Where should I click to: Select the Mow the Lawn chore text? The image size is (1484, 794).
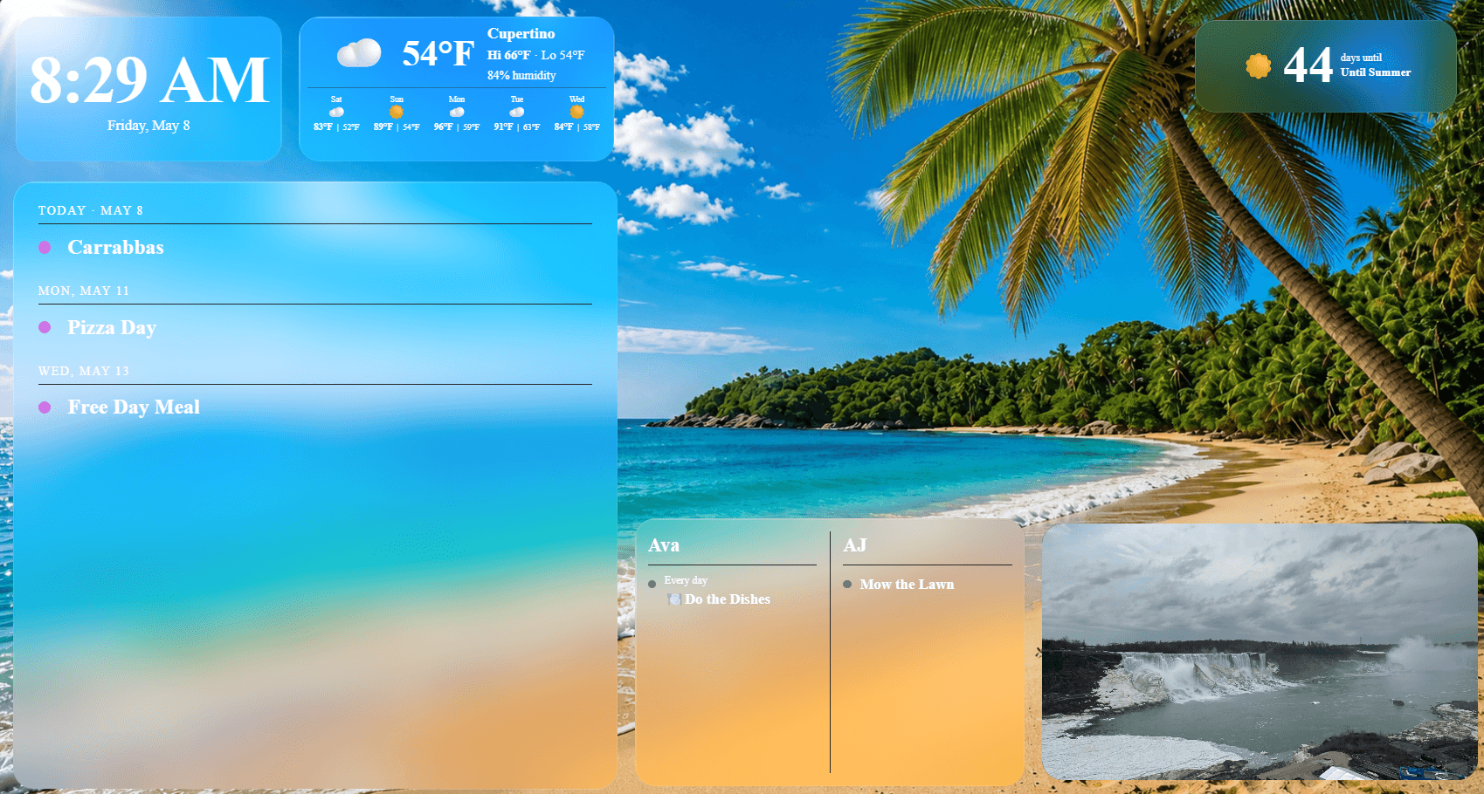(x=907, y=585)
